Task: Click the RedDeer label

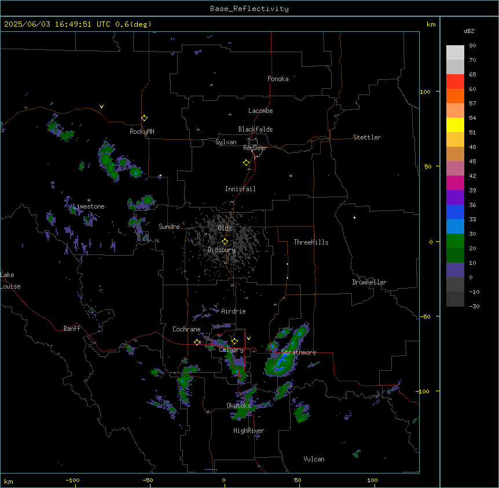Action: pos(255,148)
